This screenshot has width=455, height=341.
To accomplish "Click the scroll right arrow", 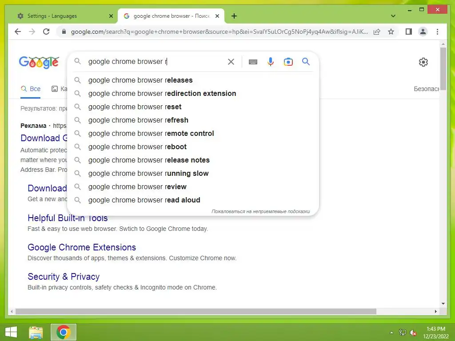I will [x=436, y=311].
